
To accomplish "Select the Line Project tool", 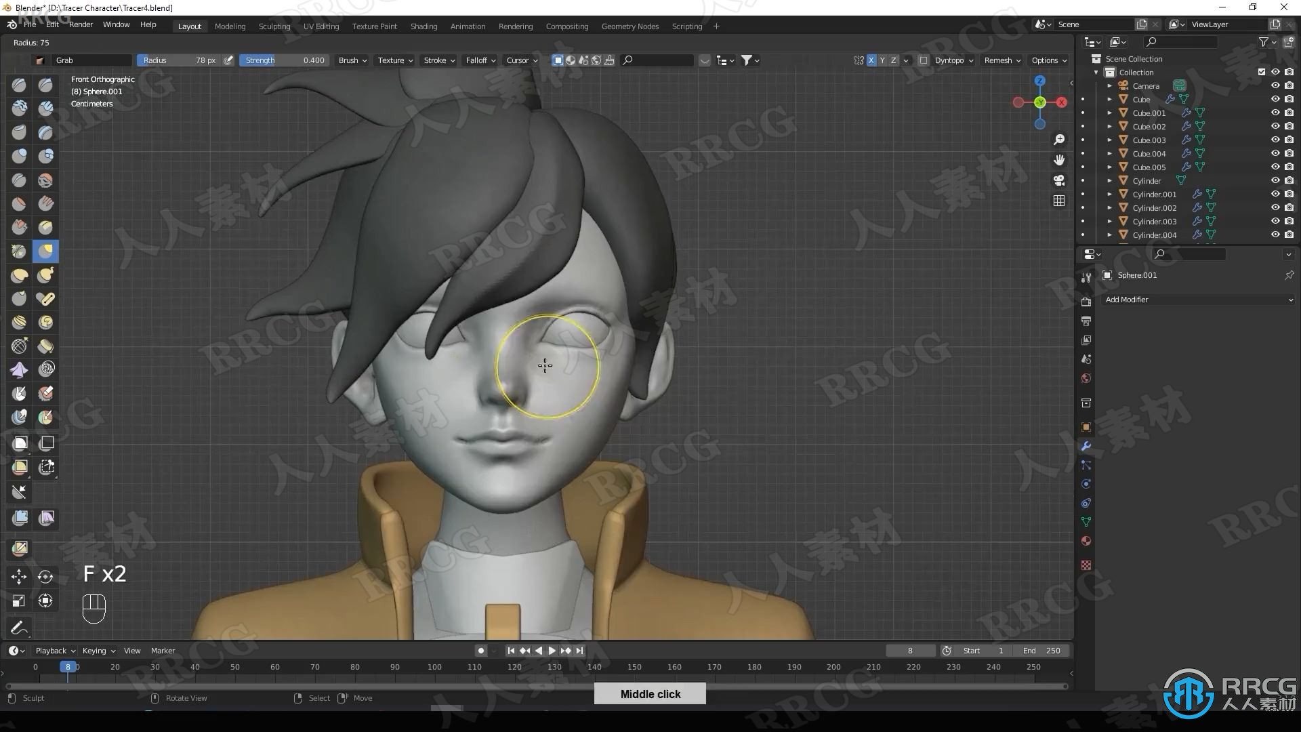I will coord(19,492).
